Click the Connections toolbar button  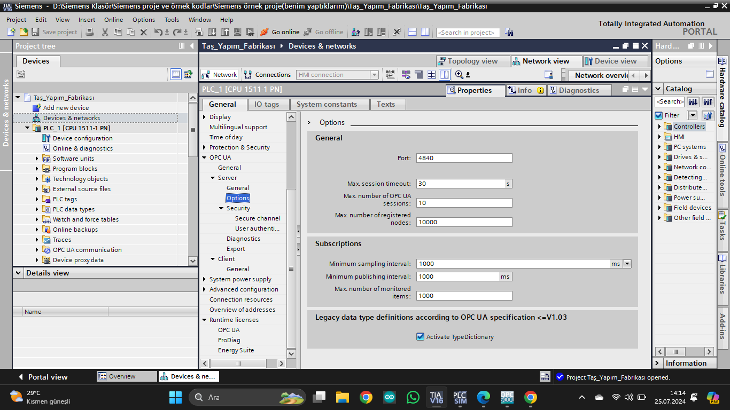coord(268,75)
